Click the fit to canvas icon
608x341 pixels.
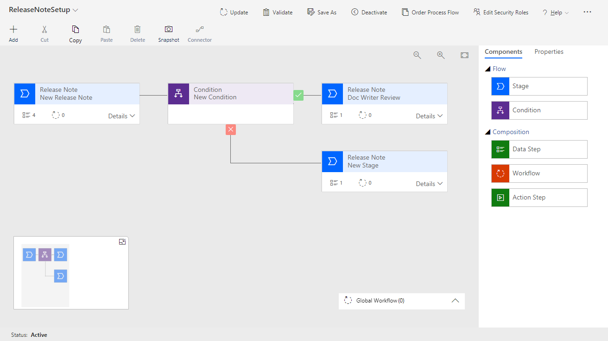pyautogui.click(x=464, y=55)
